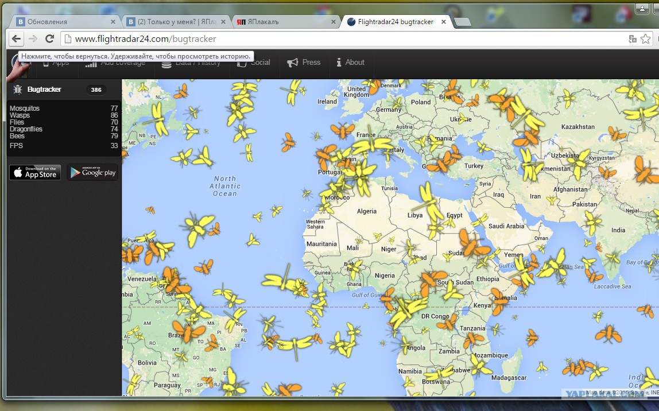The width and height of the screenshot is (659, 411).
Task: Click the Algeria label on map
Action: (x=366, y=211)
